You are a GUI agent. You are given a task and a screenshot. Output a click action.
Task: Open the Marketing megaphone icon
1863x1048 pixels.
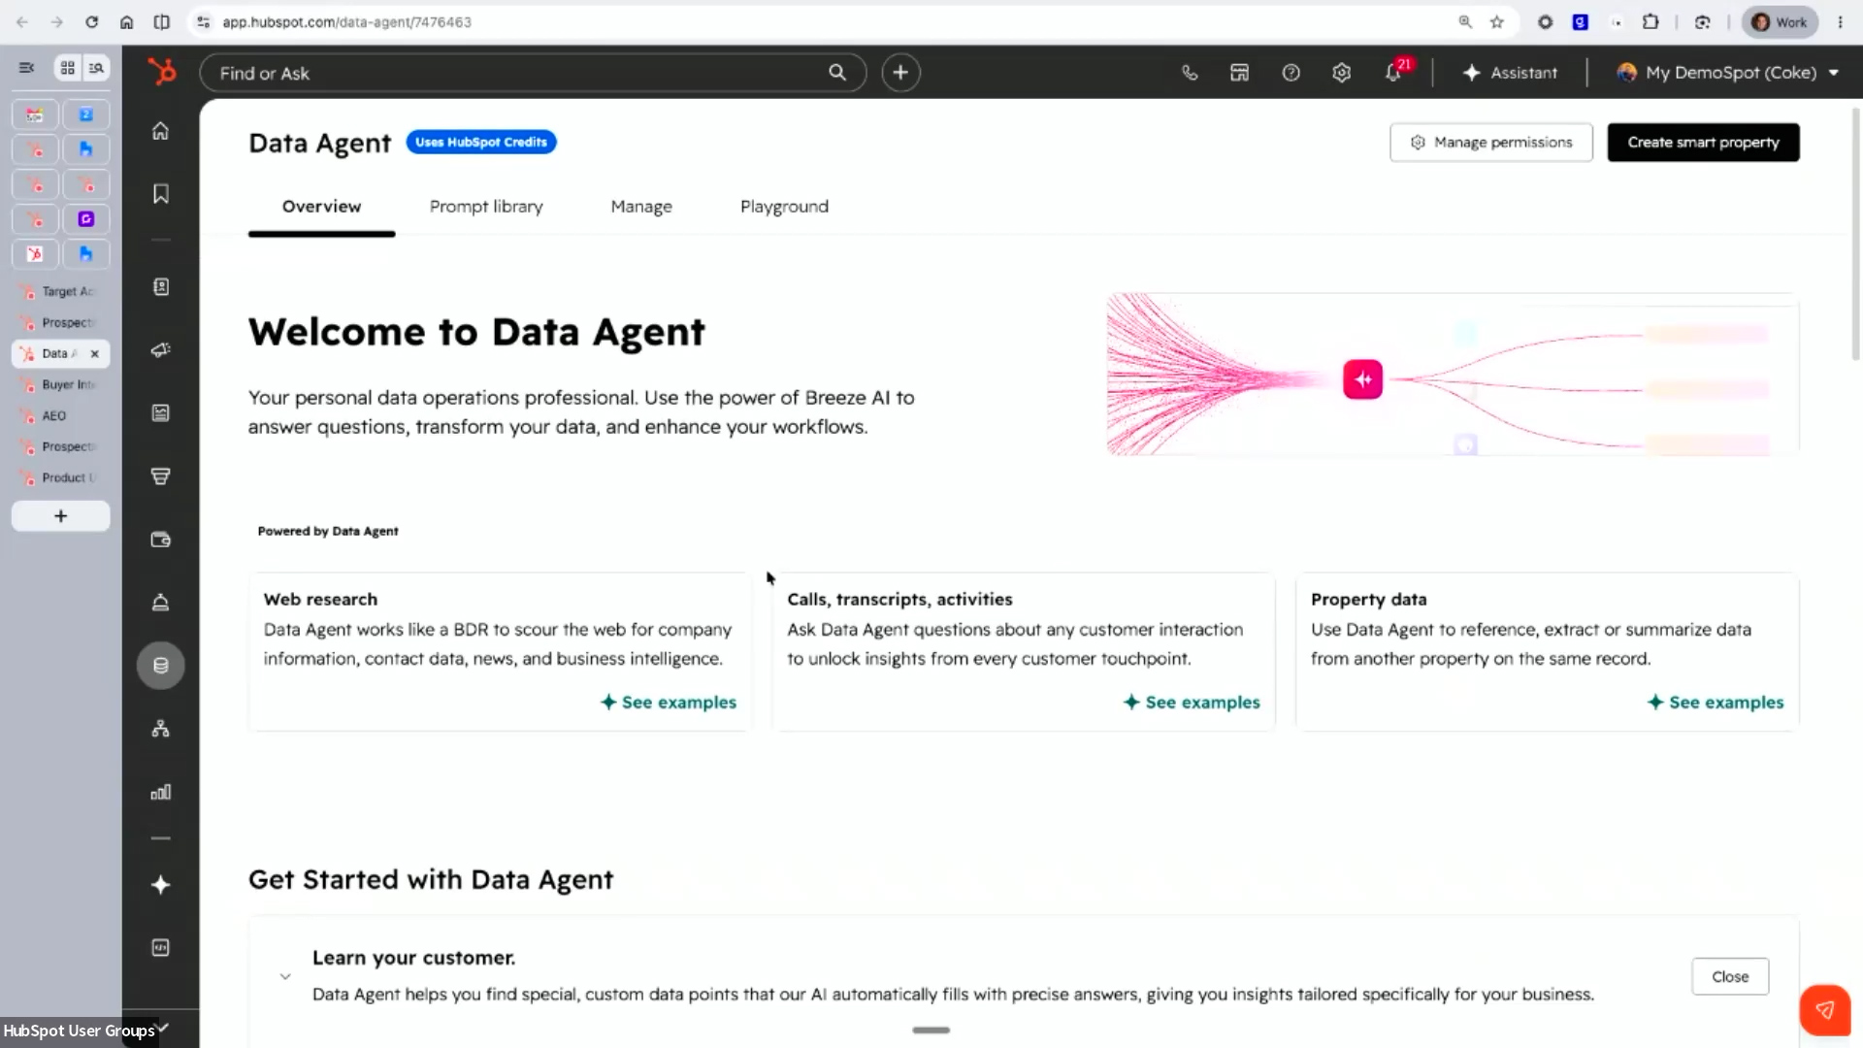point(161,350)
